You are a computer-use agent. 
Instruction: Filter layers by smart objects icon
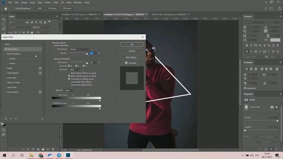click(x=45, y=22)
